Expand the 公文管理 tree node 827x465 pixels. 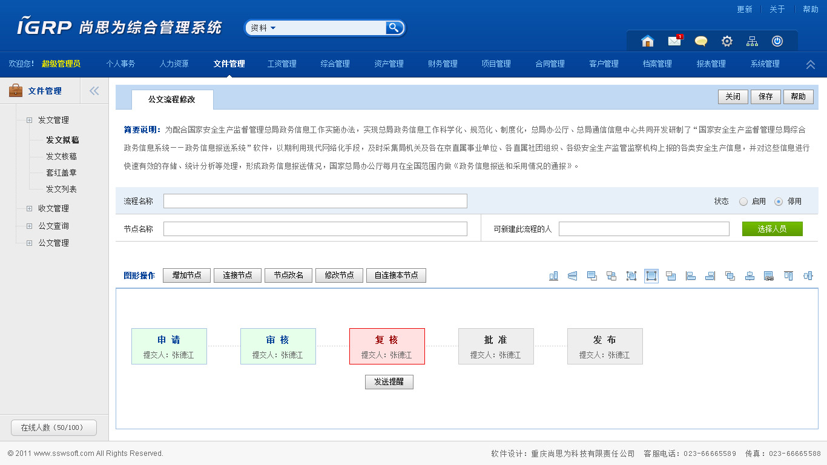pyautogui.click(x=29, y=243)
